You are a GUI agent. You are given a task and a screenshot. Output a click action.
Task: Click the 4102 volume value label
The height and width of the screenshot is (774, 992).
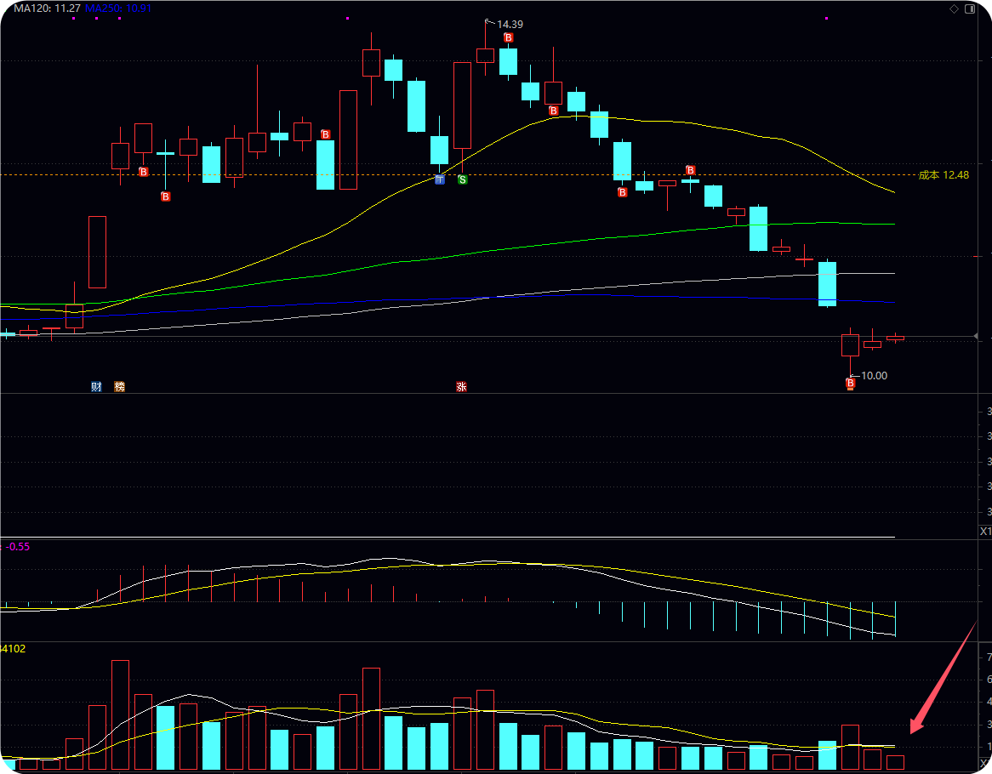click(x=14, y=649)
